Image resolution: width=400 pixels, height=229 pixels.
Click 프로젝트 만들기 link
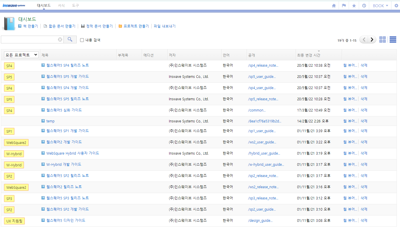pos(136,26)
